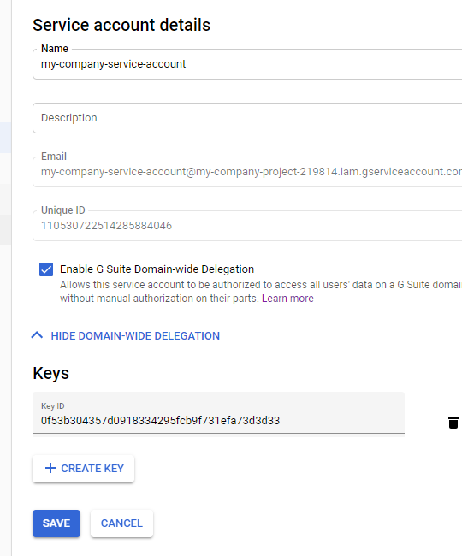The image size is (462, 556).
Task: Click the Service account details heading
Action: [x=121, y=25]
